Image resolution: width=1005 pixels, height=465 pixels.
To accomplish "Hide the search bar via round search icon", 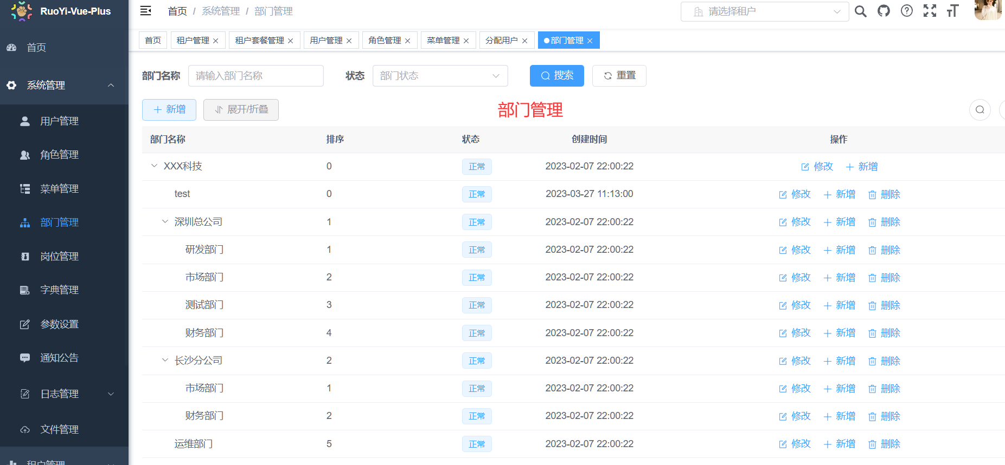I will (x=980, y=110).
